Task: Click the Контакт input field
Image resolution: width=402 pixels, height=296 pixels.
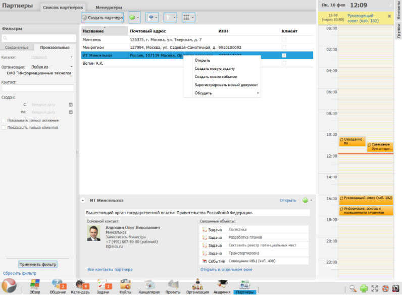Action: pos(38,88)
